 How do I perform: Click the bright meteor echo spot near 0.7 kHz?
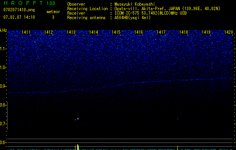tap(78, 118)
